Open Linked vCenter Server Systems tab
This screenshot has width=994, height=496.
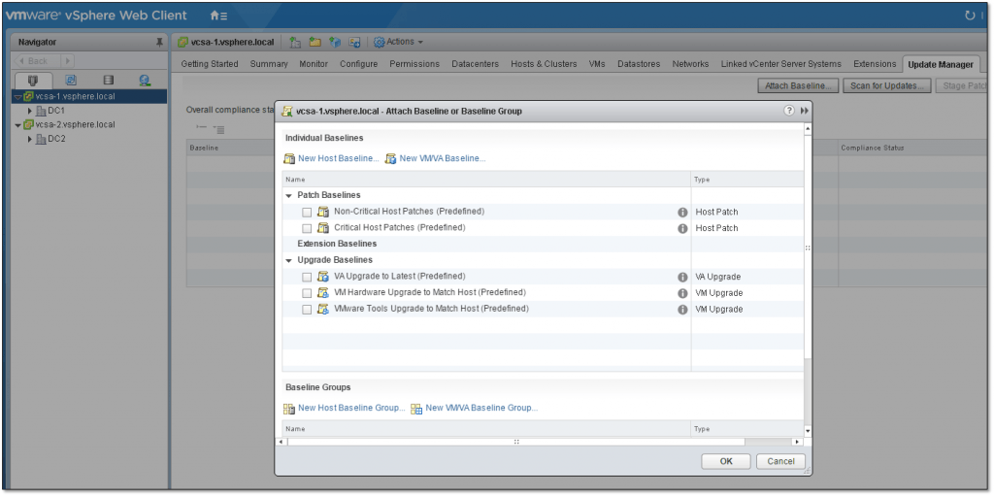[781, 64]
